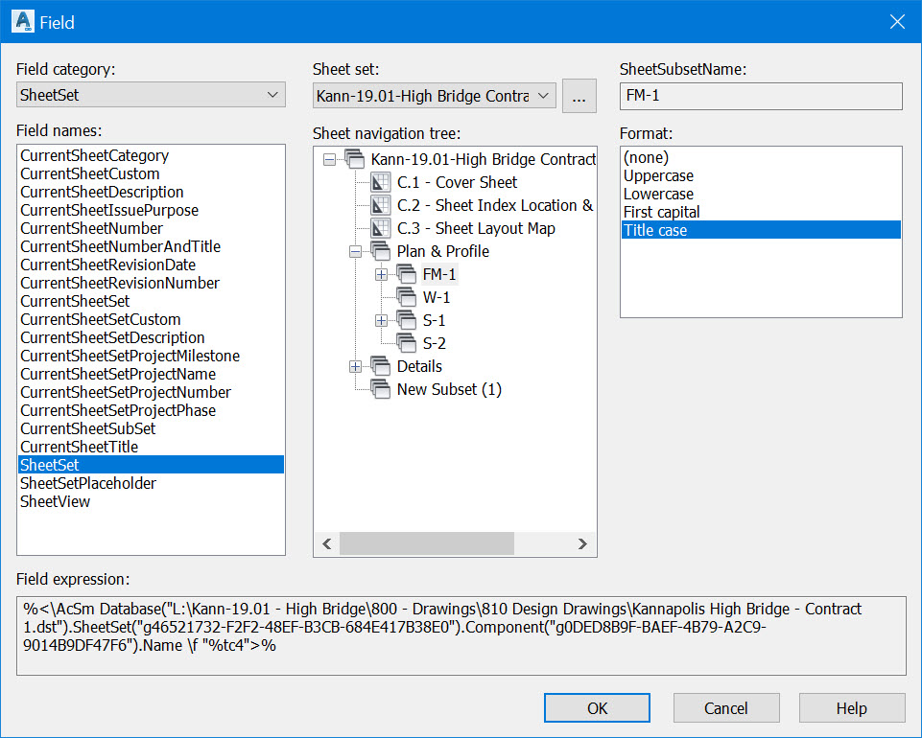
Task: Click the Details subset icon
Action: 381,366
